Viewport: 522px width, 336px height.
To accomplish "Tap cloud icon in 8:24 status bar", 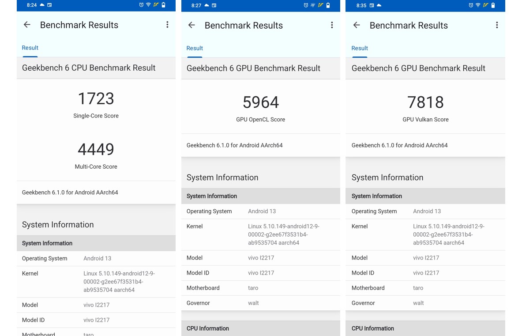I will pos(42,5).
